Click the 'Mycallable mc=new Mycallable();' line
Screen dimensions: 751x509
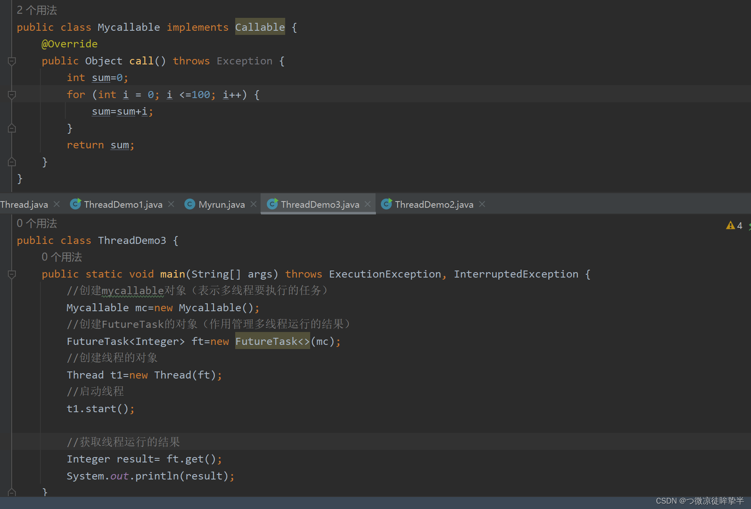(x=163, y=308)
